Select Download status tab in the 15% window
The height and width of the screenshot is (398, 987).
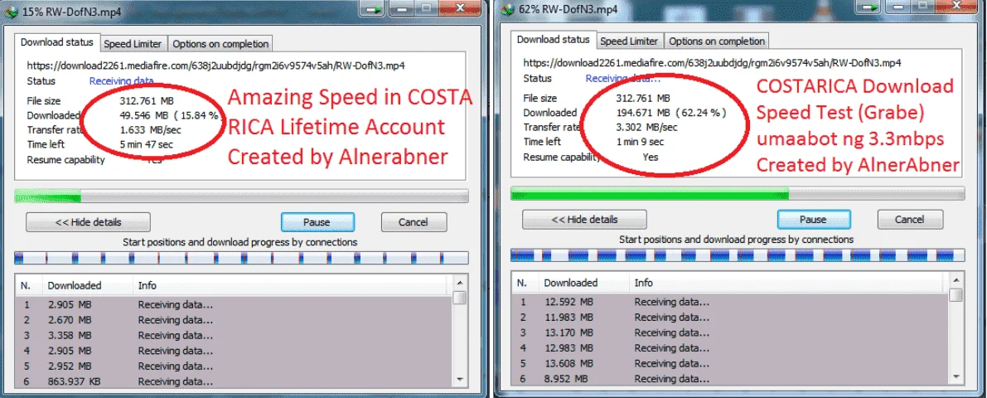tap(56, 42)
